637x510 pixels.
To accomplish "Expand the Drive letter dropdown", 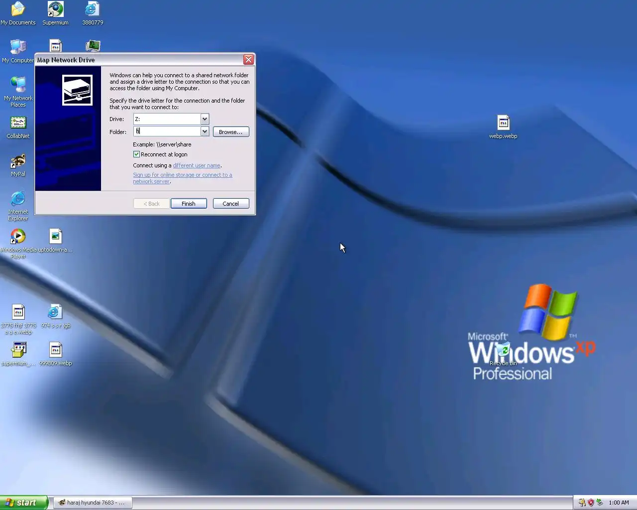I will 204,119.
